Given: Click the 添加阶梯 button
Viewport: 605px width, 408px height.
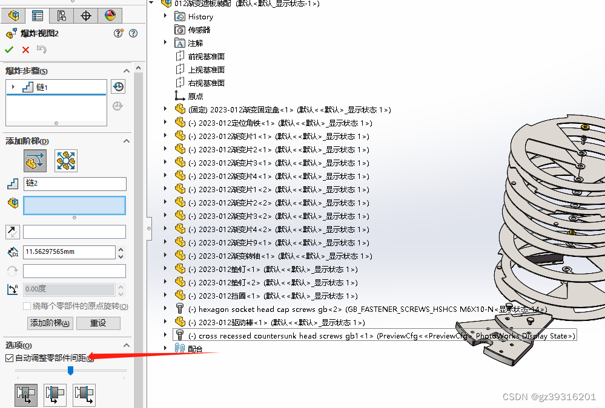Looking at the screenshot, I should (50, 323).
